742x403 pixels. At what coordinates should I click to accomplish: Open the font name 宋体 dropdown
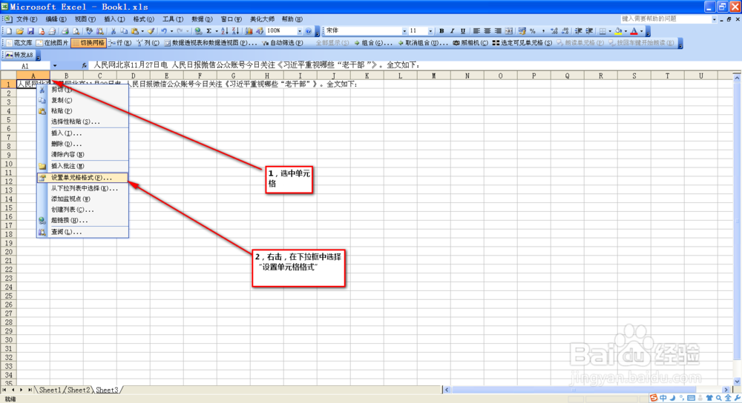tap(404, 31)
